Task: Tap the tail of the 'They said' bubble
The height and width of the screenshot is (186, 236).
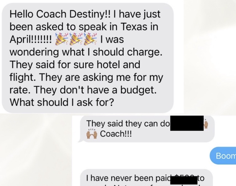Action: [x=80, y=141]
